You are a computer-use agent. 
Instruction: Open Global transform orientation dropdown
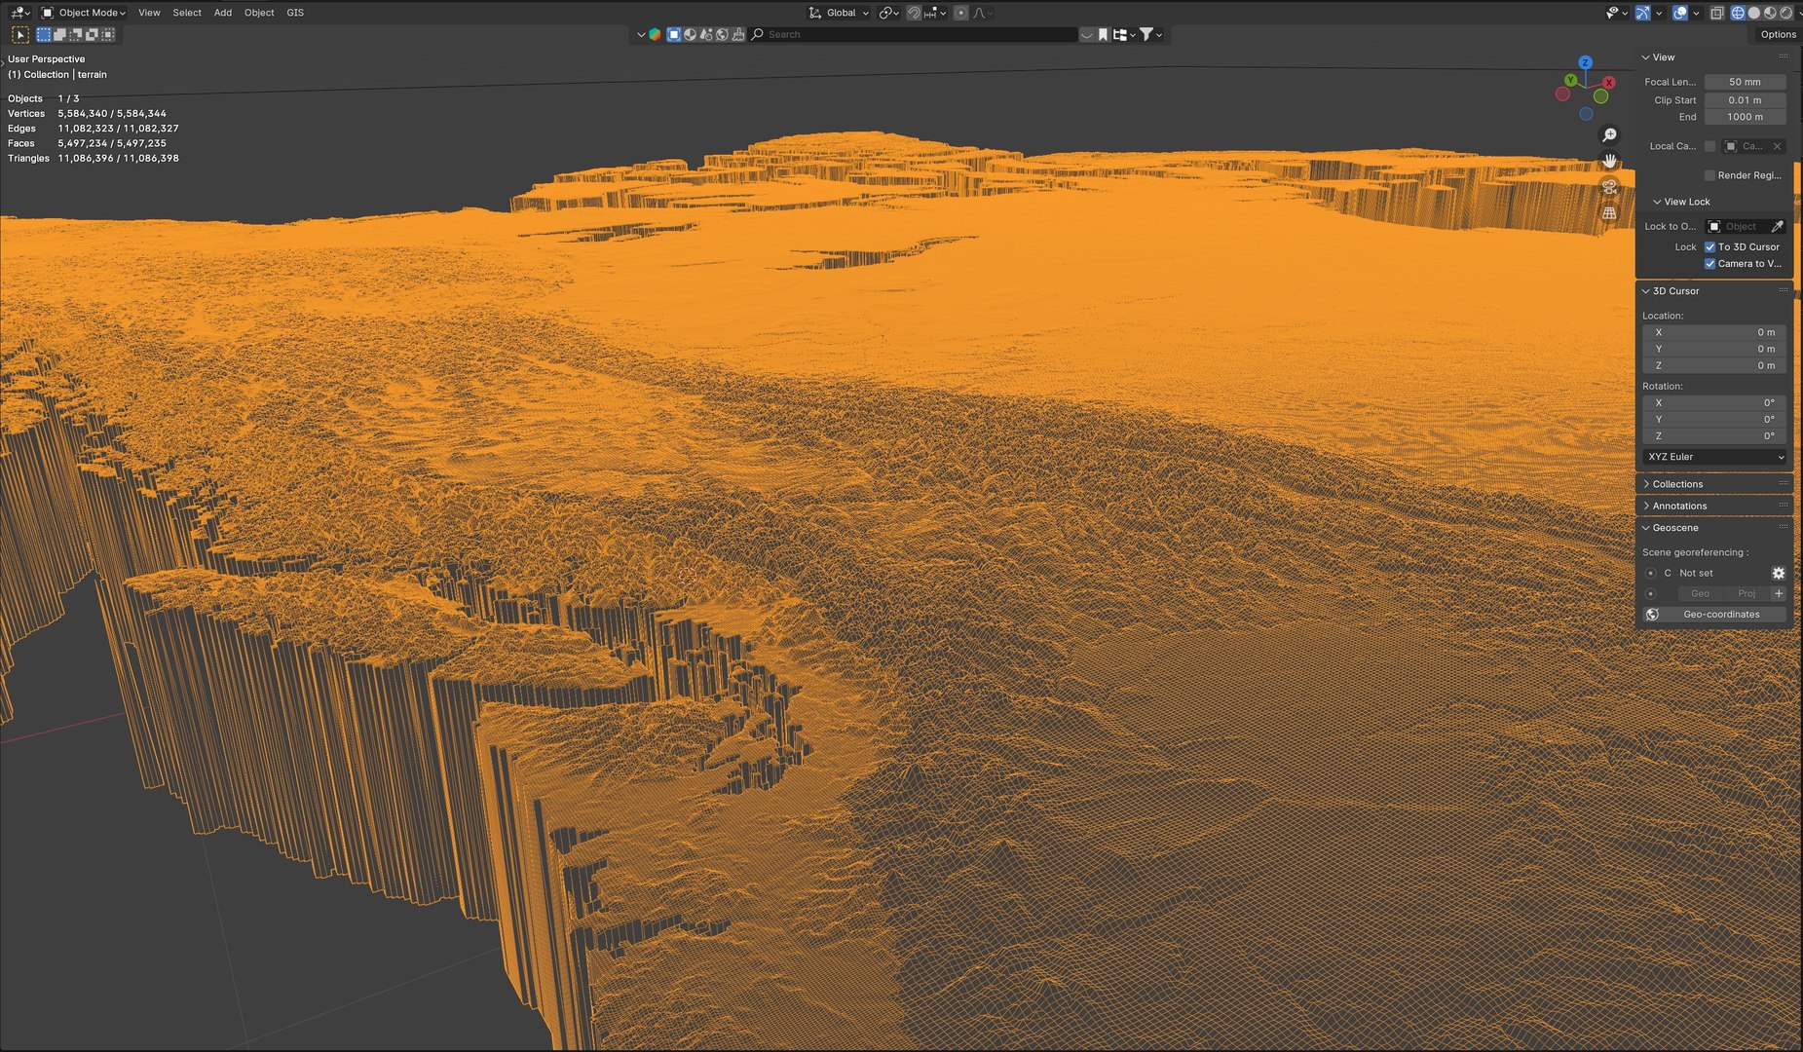point(839,13)
